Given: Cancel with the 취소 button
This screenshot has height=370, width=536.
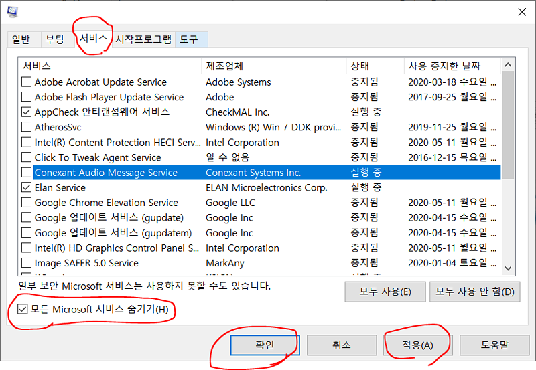Looking at the screenshot, I should (x=342, y=345).
